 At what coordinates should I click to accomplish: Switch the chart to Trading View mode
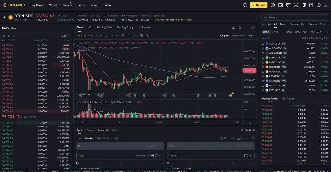click(238, 36)
